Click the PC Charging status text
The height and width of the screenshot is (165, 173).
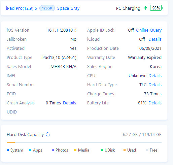tap(128, 8)
